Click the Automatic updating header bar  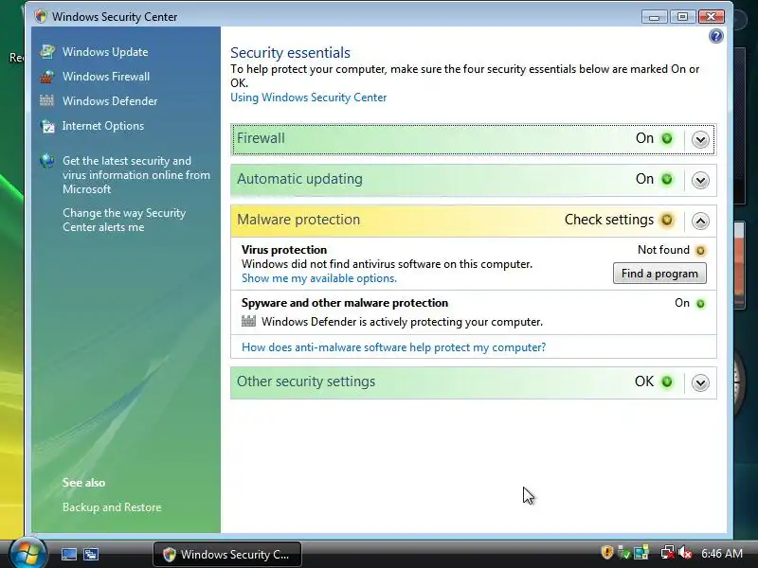(473, 180)
